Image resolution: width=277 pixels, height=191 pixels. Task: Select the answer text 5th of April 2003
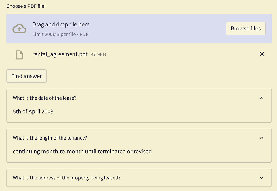pyautogui.click(x=33, y=111)
